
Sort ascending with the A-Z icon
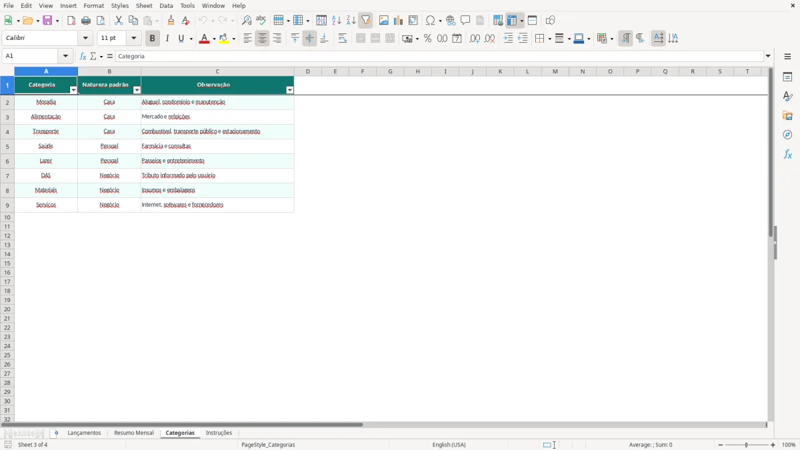(x=336, y=21)
